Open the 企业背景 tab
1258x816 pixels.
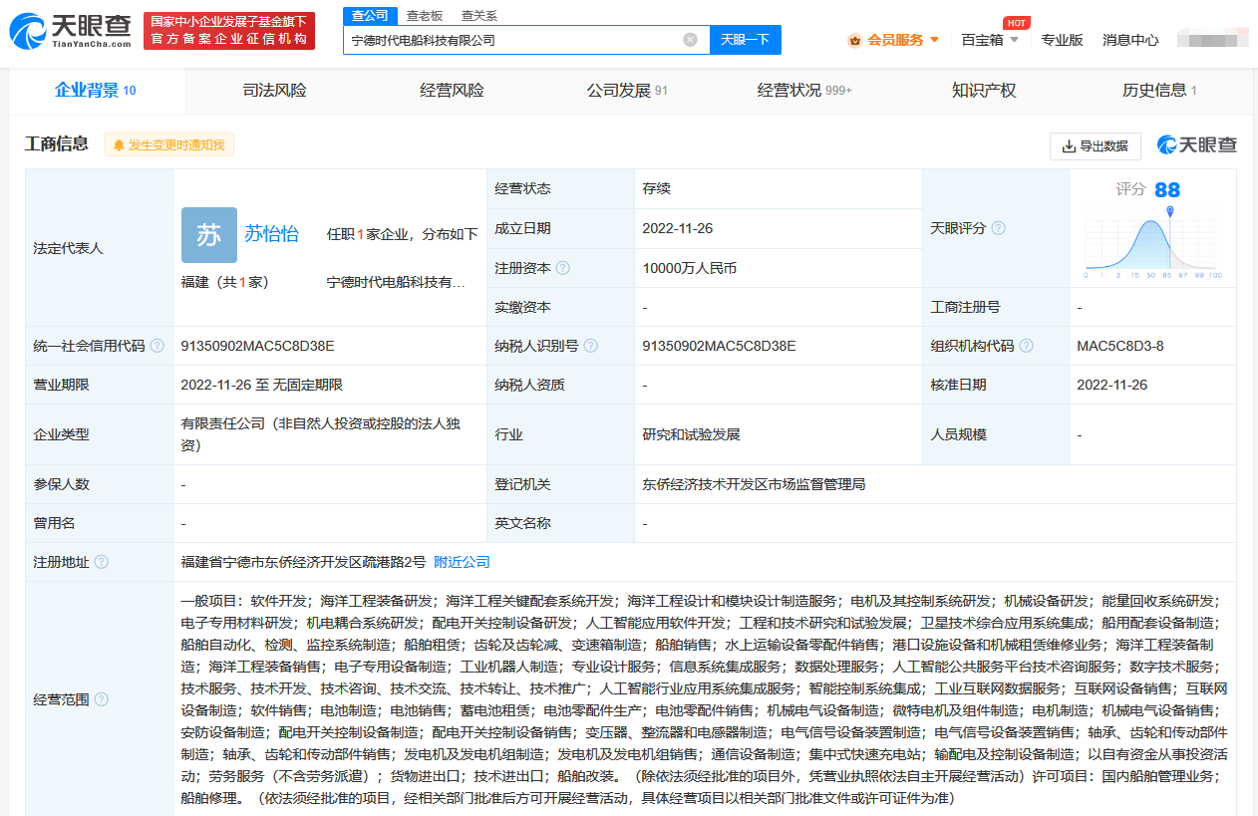point(96,91)
